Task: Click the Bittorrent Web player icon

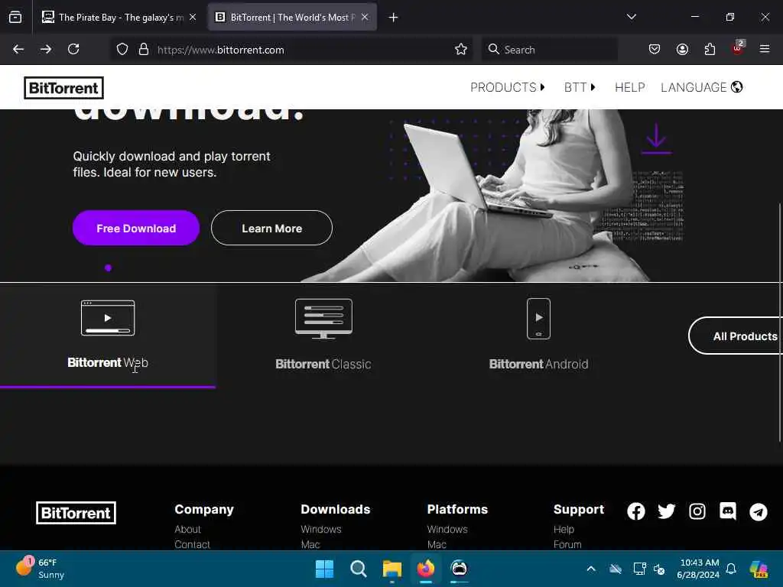Action: click(x=108, y=318)
